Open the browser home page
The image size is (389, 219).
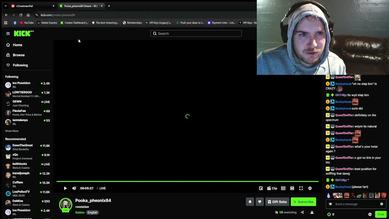tap(28, 15)
